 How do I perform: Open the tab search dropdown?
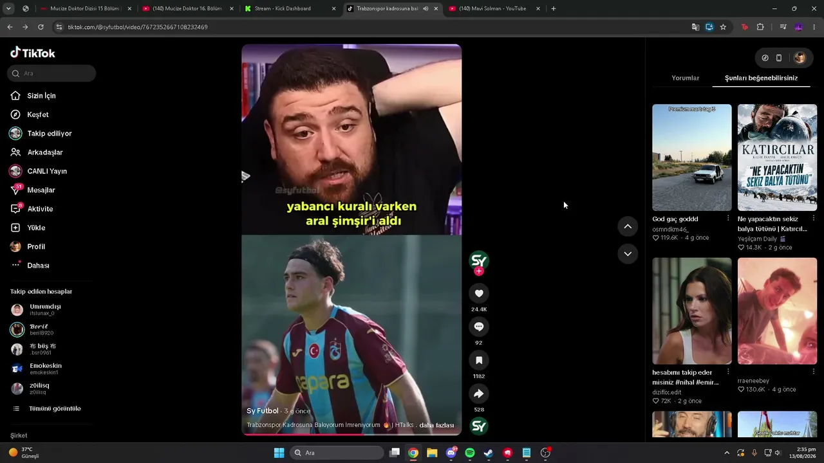click(8, 8)
